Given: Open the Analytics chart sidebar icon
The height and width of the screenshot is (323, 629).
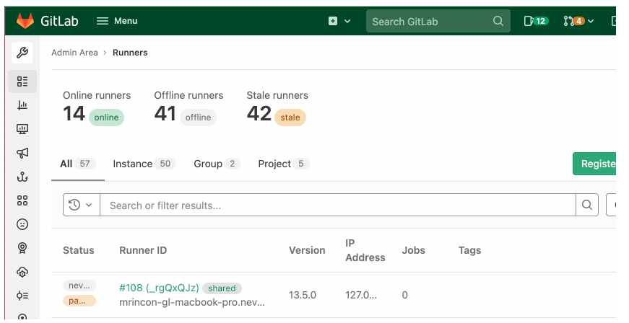Looking at the screenshot, I should (x=22, y=105).
